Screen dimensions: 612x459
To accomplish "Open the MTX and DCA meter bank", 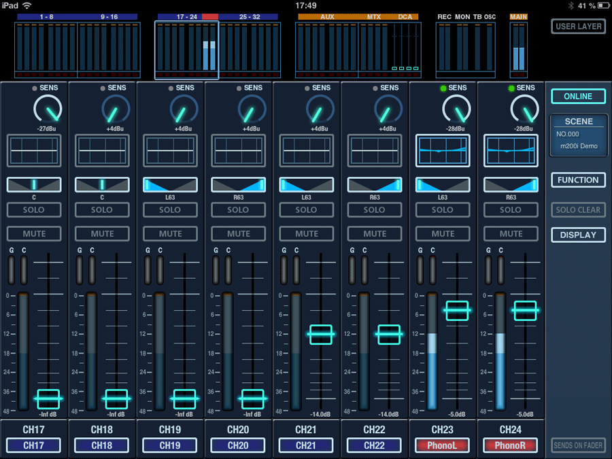I will (x=390, y=50).
